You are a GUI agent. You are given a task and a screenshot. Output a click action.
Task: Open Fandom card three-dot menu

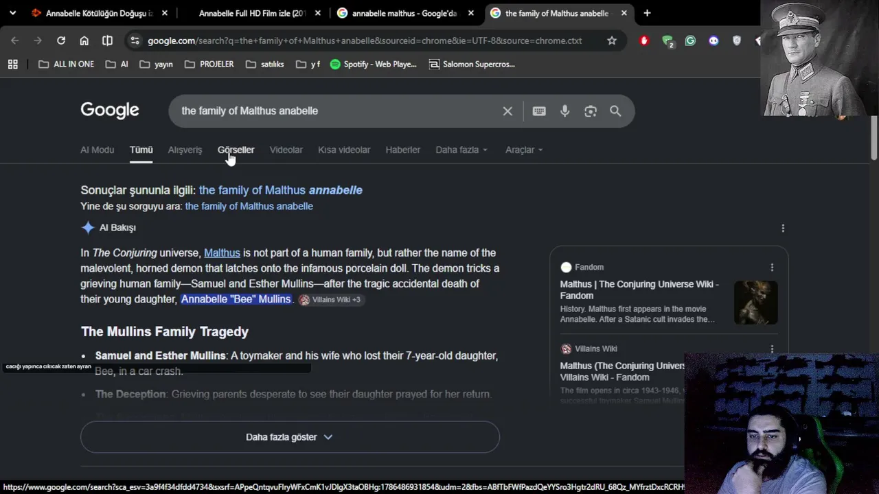[x=772, y=268]
